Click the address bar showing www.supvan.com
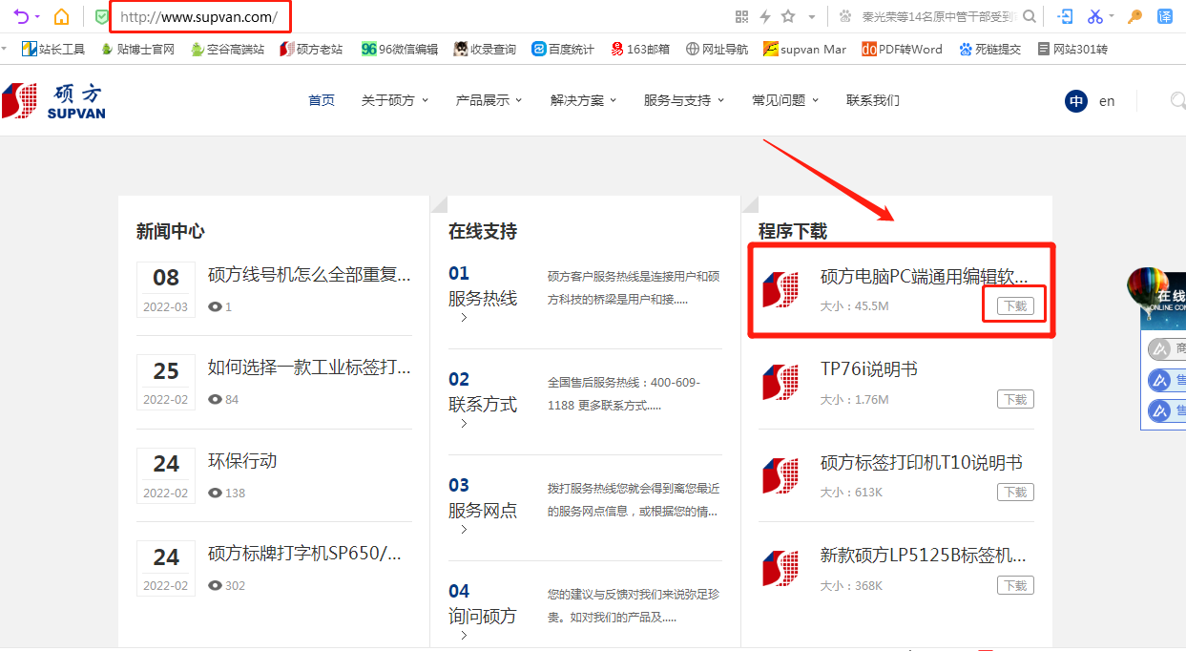Image resolution: width=1186 pixels, height=651 pixels. 200,16
